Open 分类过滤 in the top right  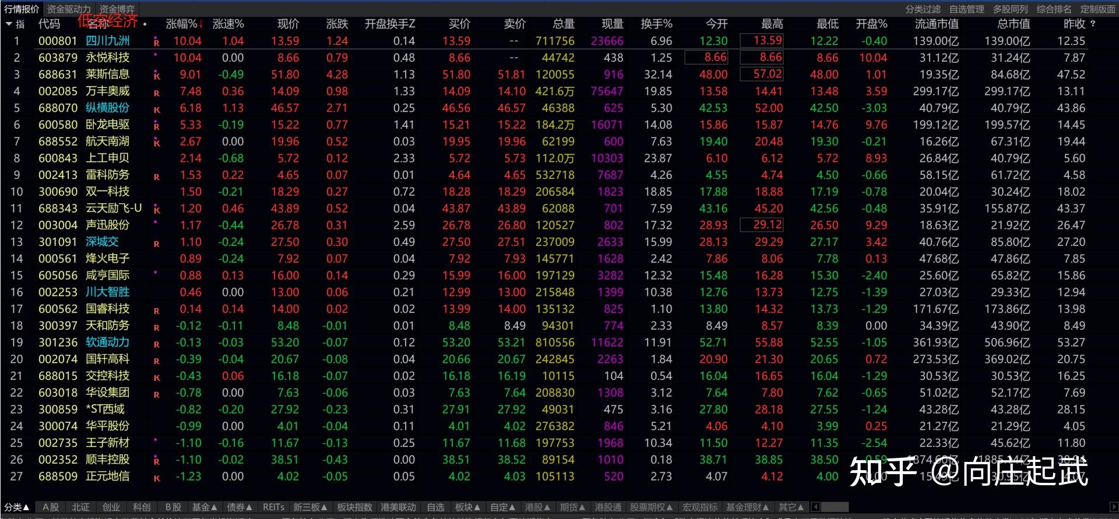point(923,9)
